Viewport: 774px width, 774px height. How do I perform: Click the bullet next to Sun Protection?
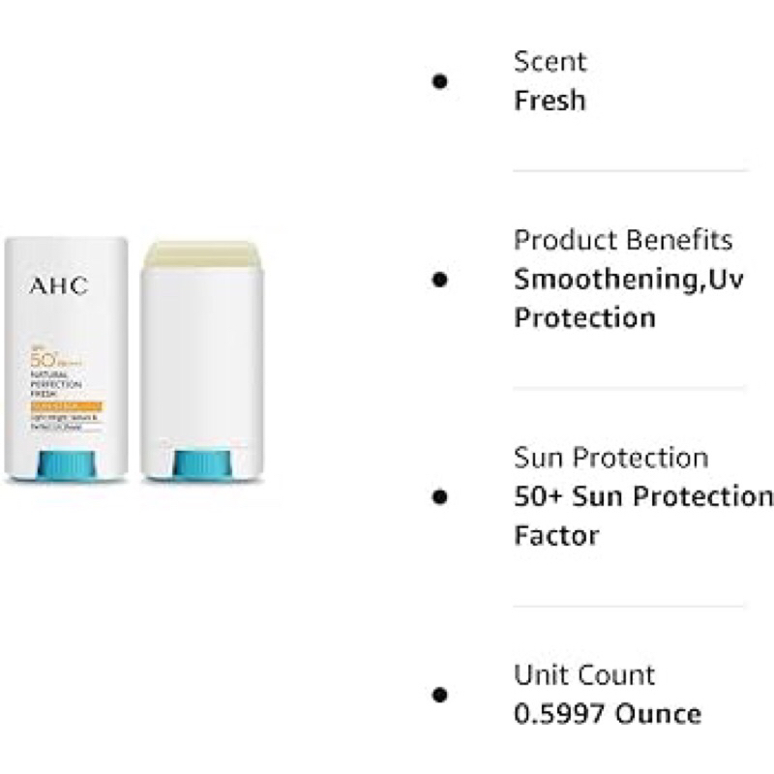click(x=439, y=496)
